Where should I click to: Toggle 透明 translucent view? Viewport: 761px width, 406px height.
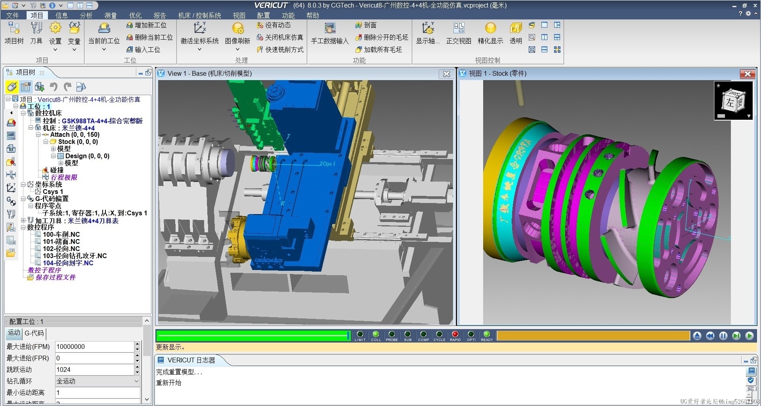[x=516, y=33]
